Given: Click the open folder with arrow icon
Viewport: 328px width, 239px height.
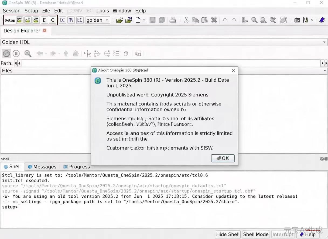Looking at the screenshot, I should (x=129, y=20).
